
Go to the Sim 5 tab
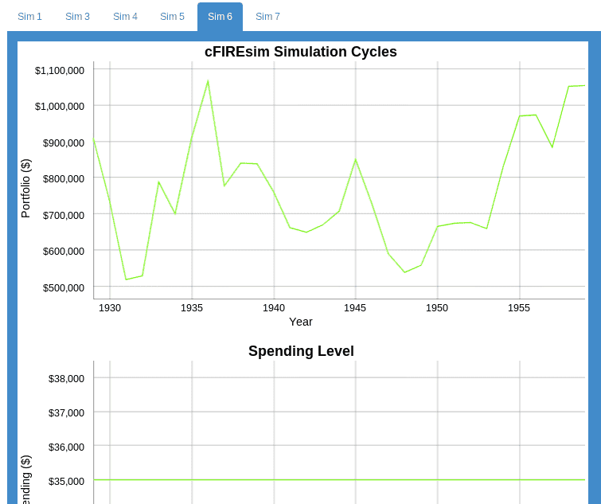tap(172, 17)
